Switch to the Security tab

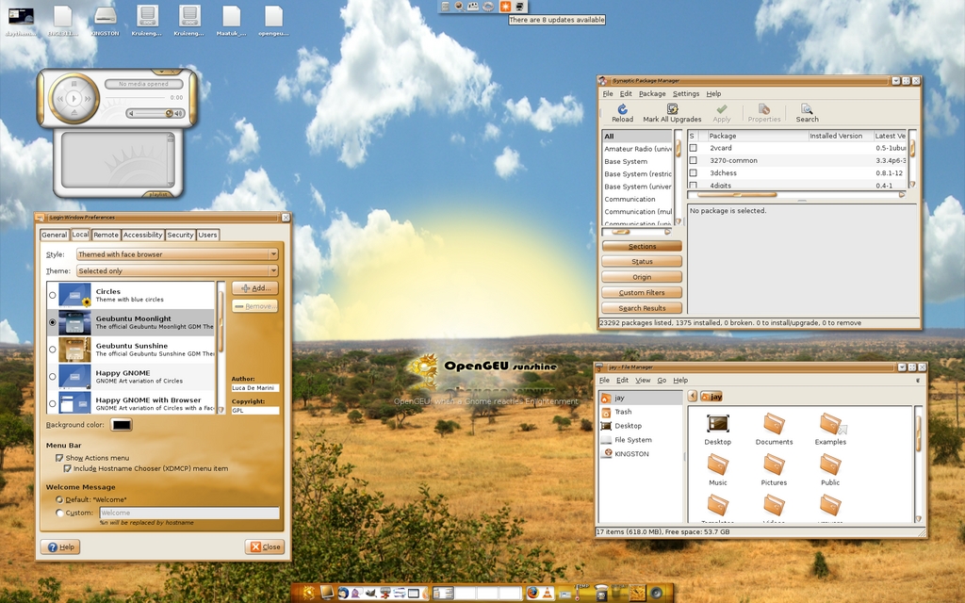pos(180,235)
